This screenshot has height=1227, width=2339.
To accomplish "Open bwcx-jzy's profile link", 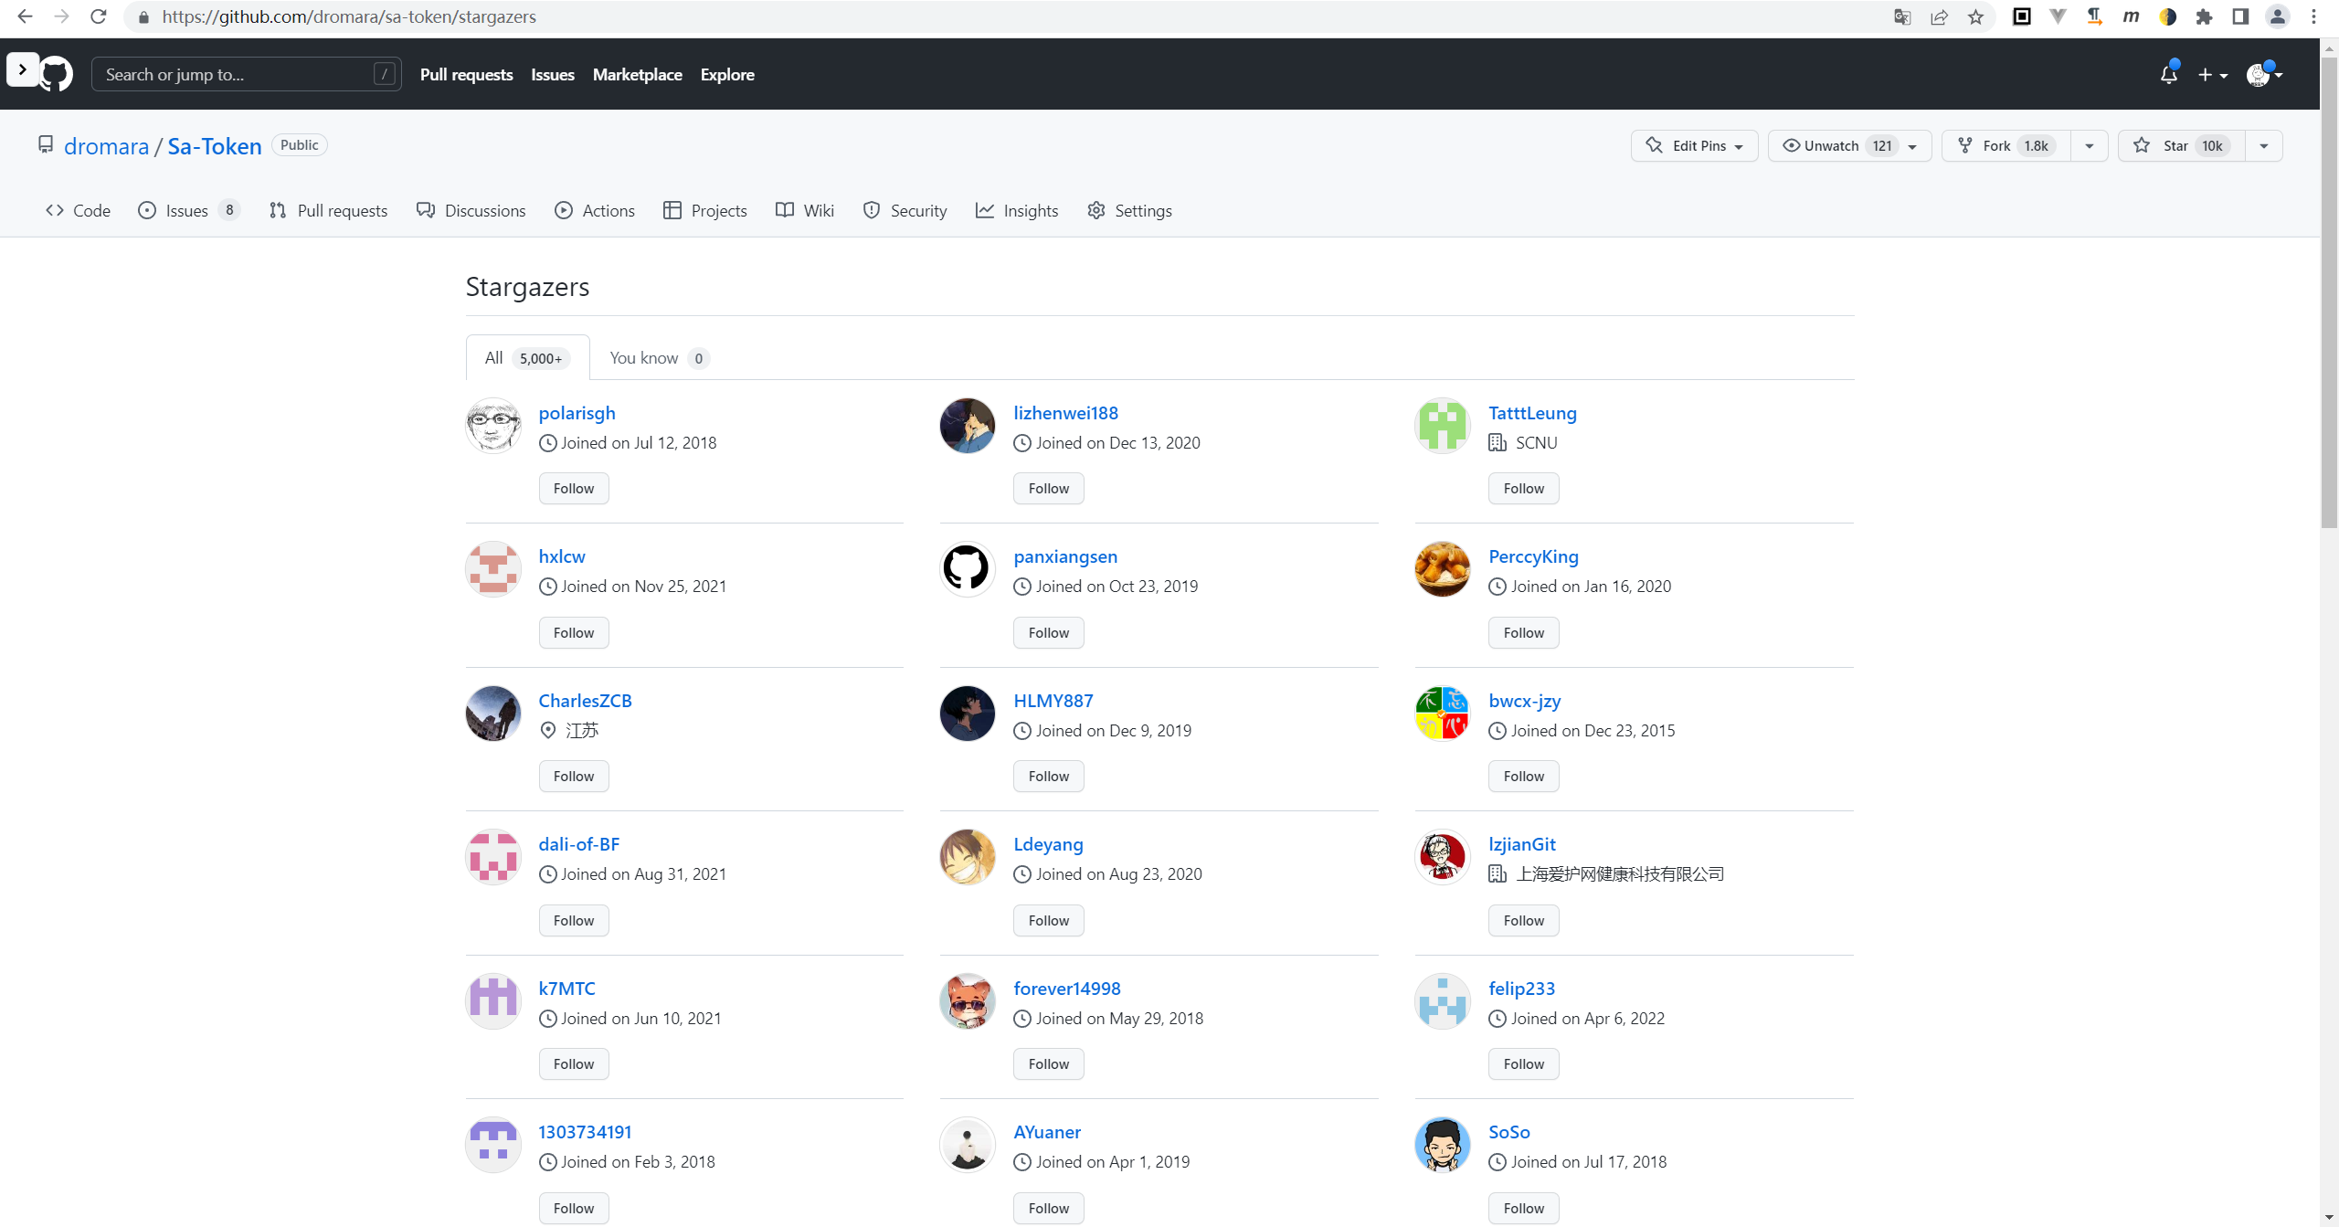I will pyautogui.click(x=1525, y=701).
